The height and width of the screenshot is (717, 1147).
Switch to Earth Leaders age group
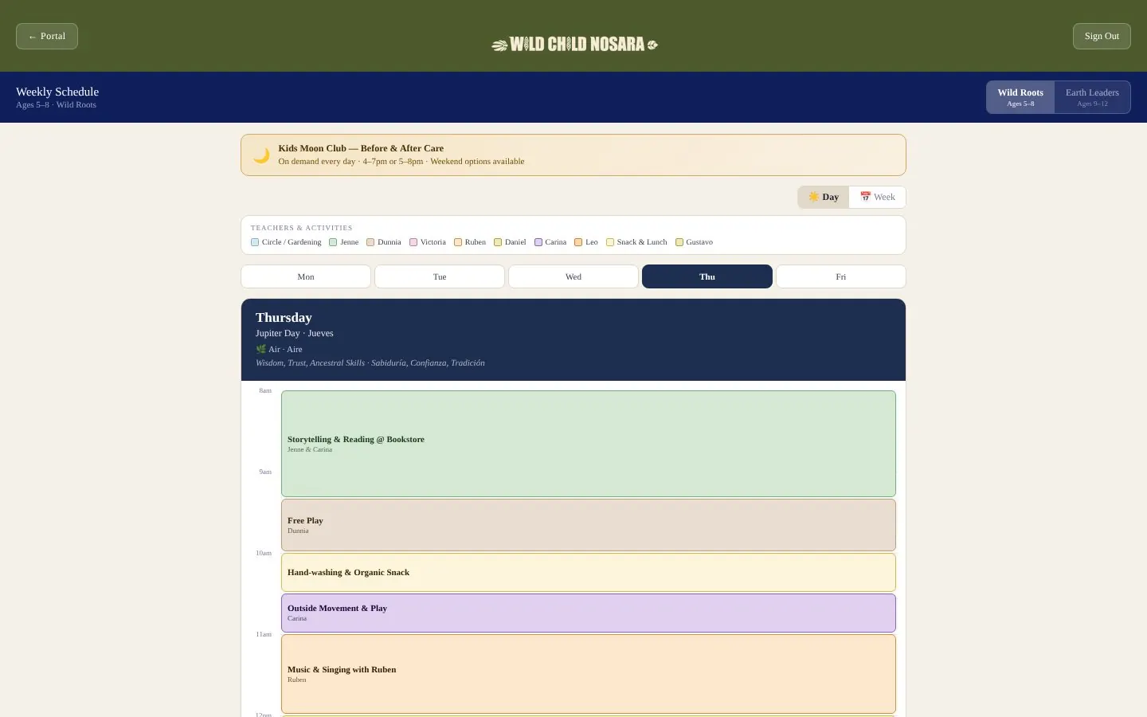(x=1092, y=97)
